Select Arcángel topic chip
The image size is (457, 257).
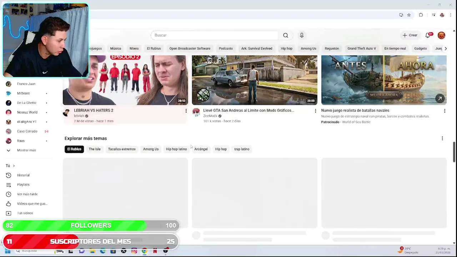click(x=201, y=149)
